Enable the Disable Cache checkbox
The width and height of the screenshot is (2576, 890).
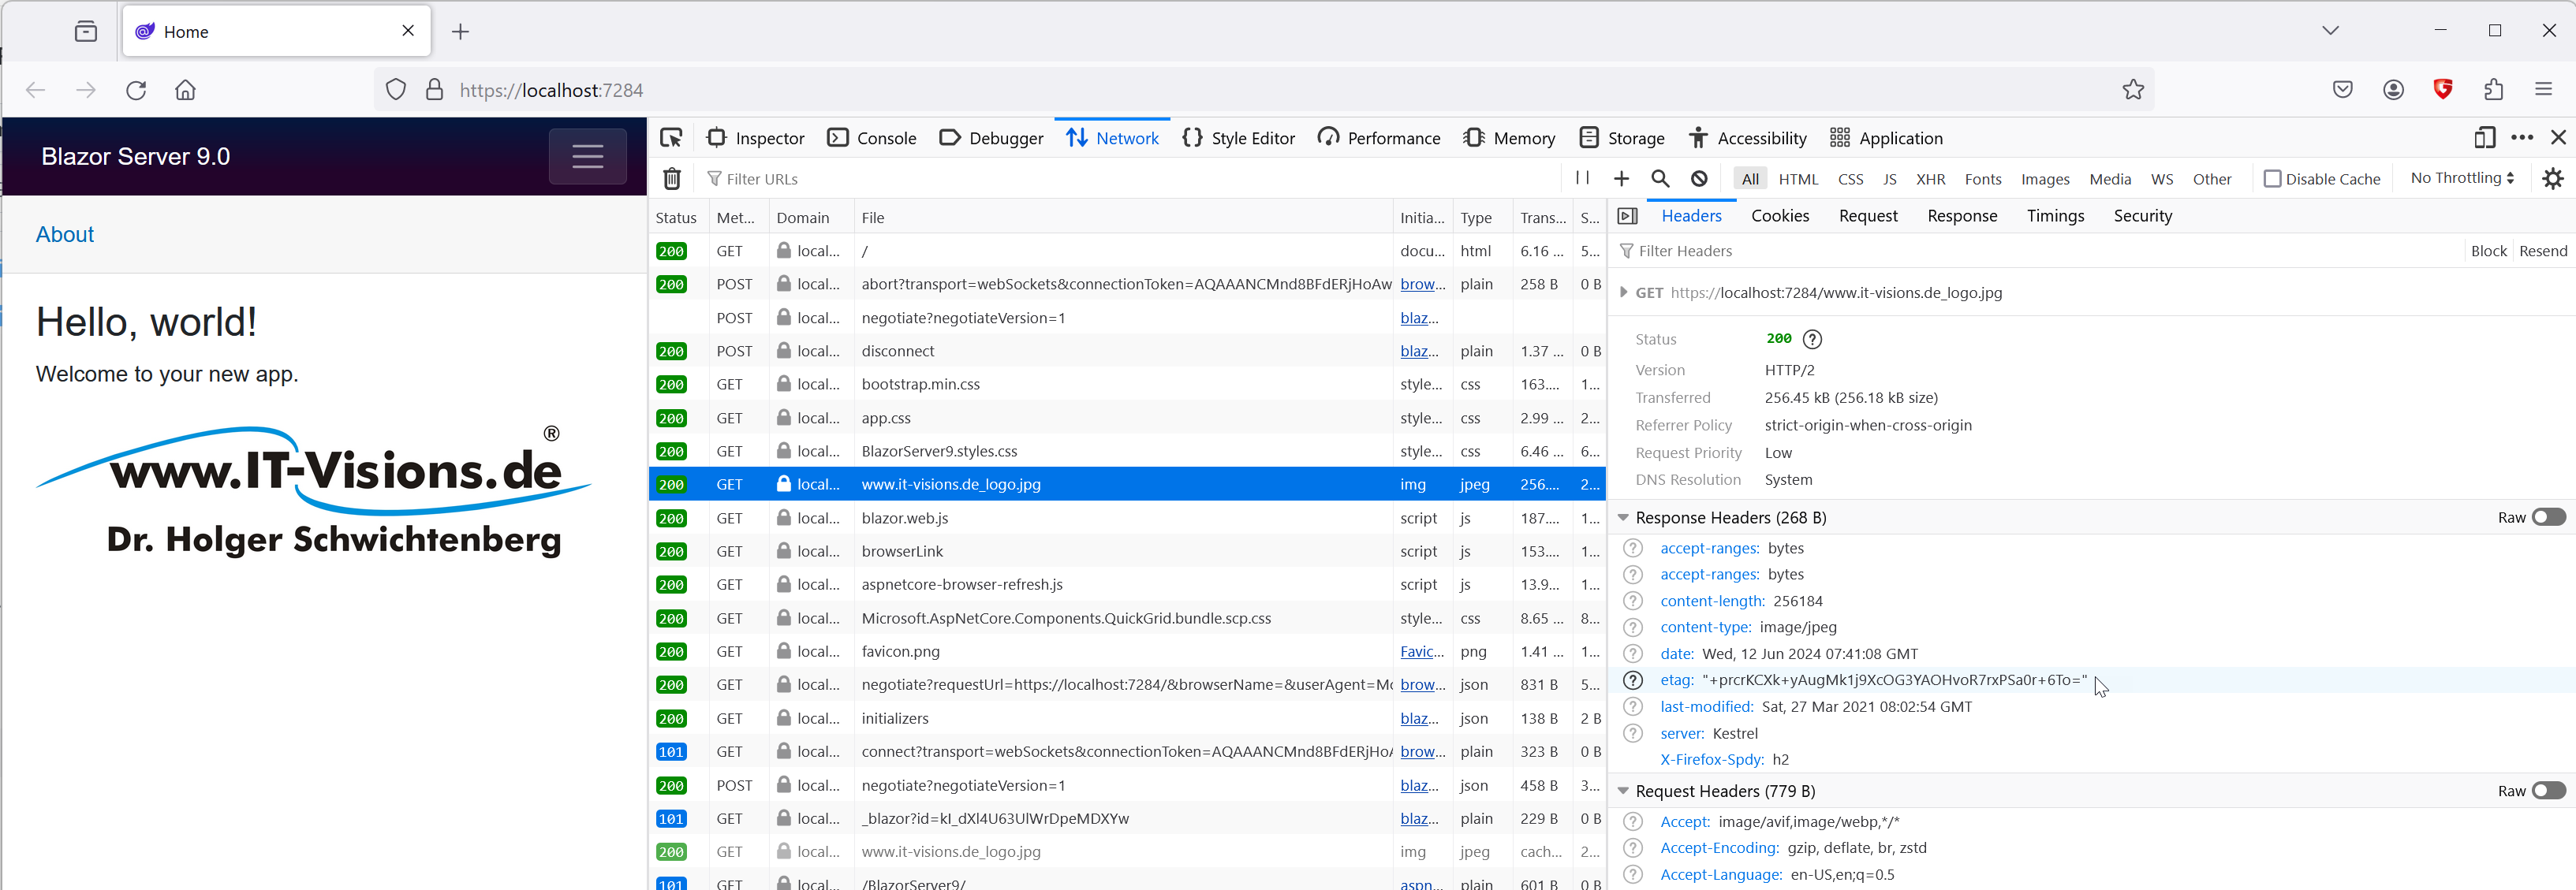2272,179
